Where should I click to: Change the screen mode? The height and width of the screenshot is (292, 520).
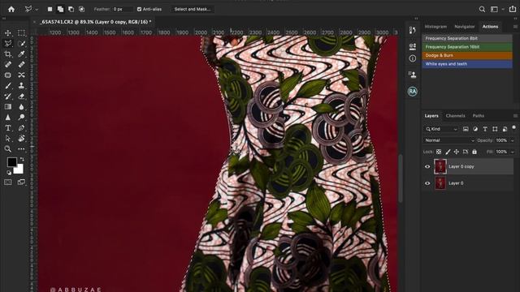(22, 182)
